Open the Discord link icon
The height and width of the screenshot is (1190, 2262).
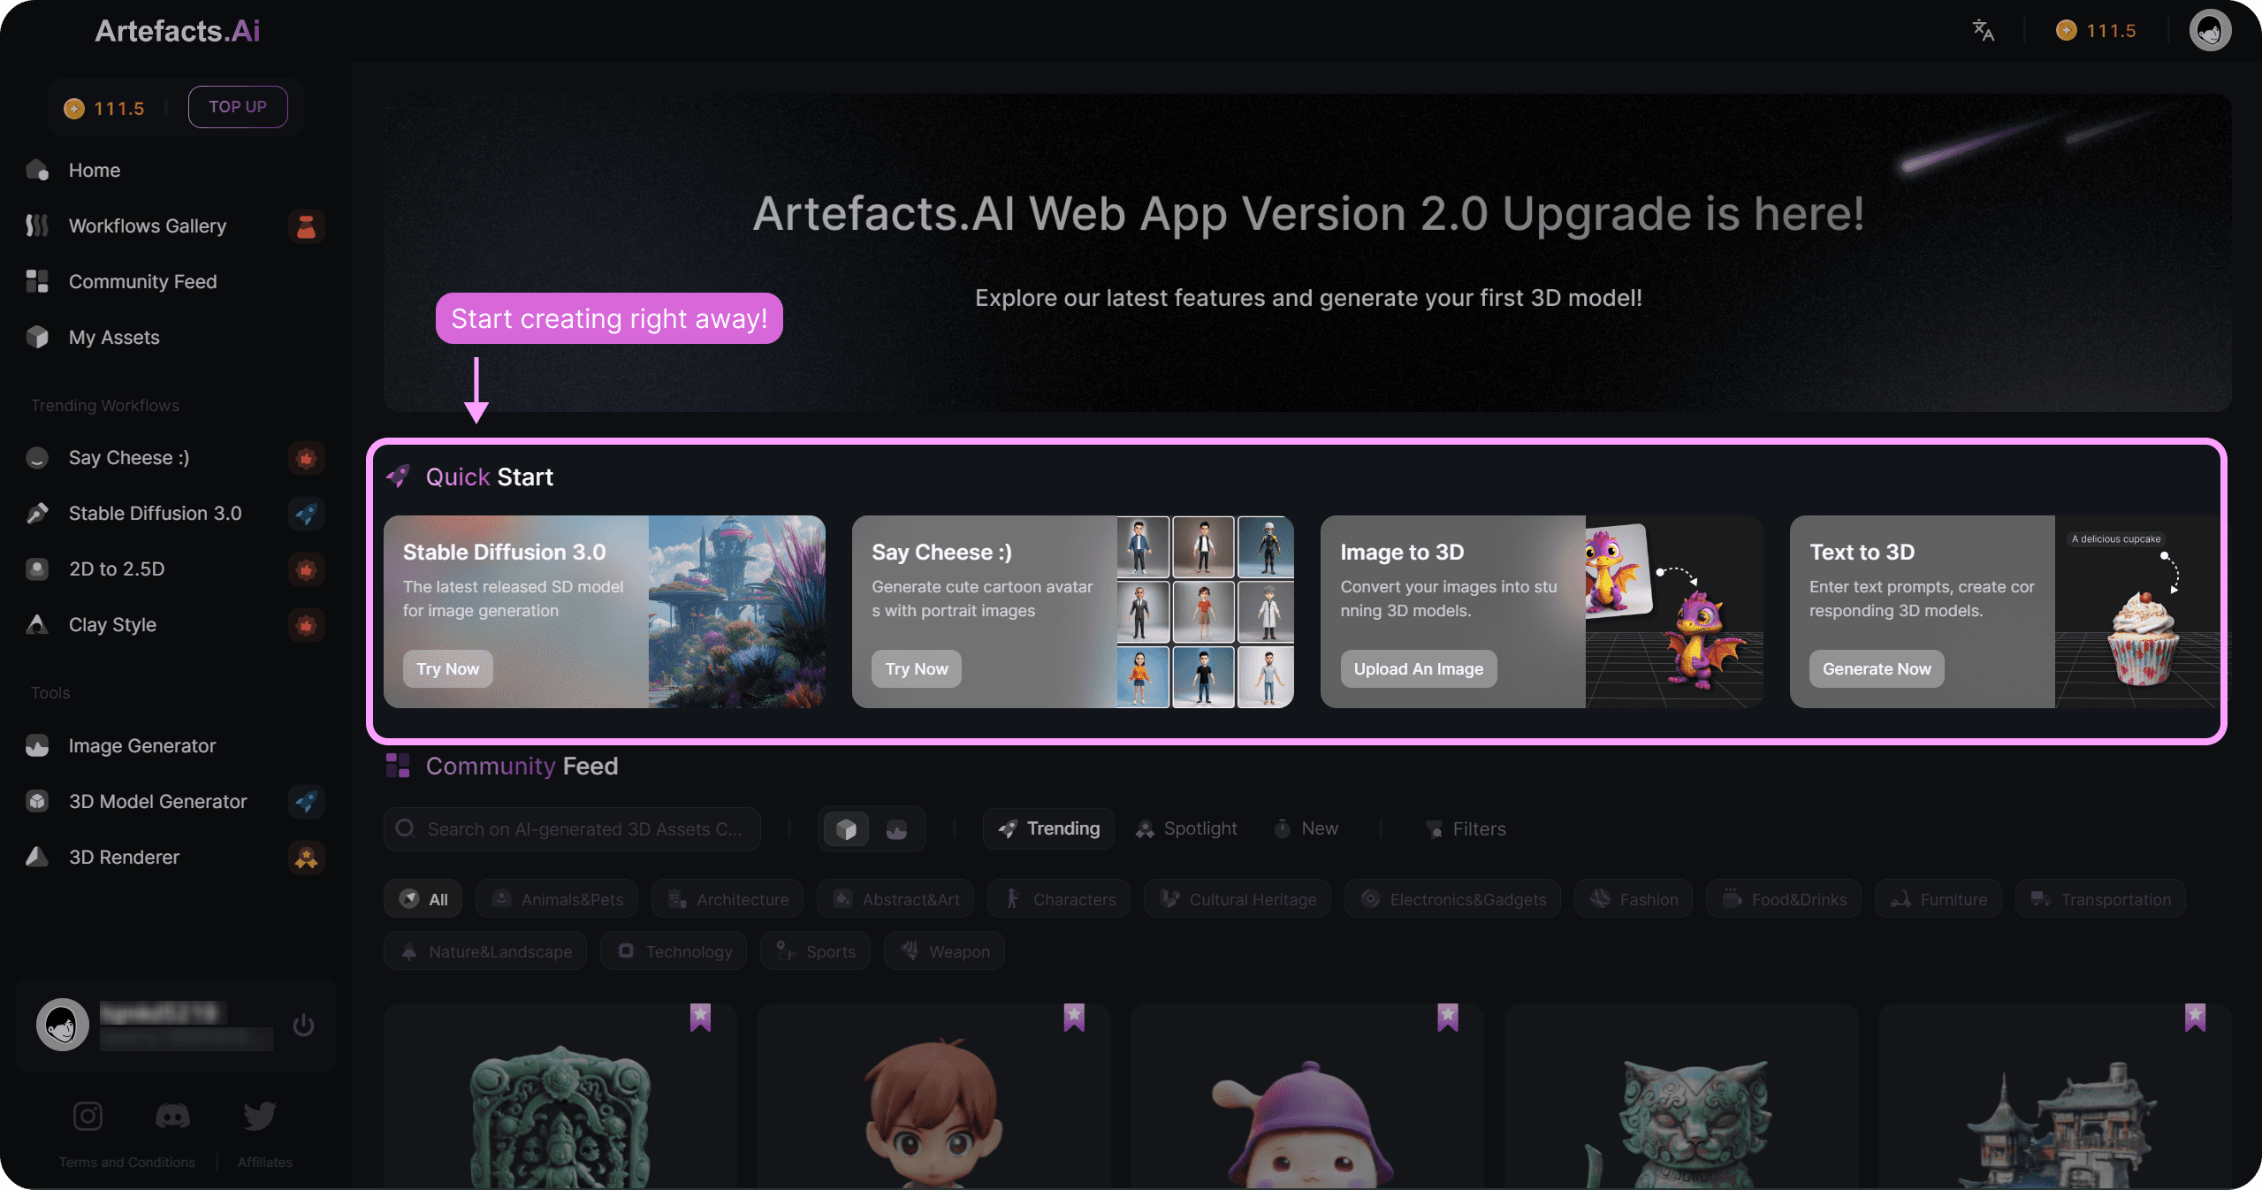[x=172, y=1116]
